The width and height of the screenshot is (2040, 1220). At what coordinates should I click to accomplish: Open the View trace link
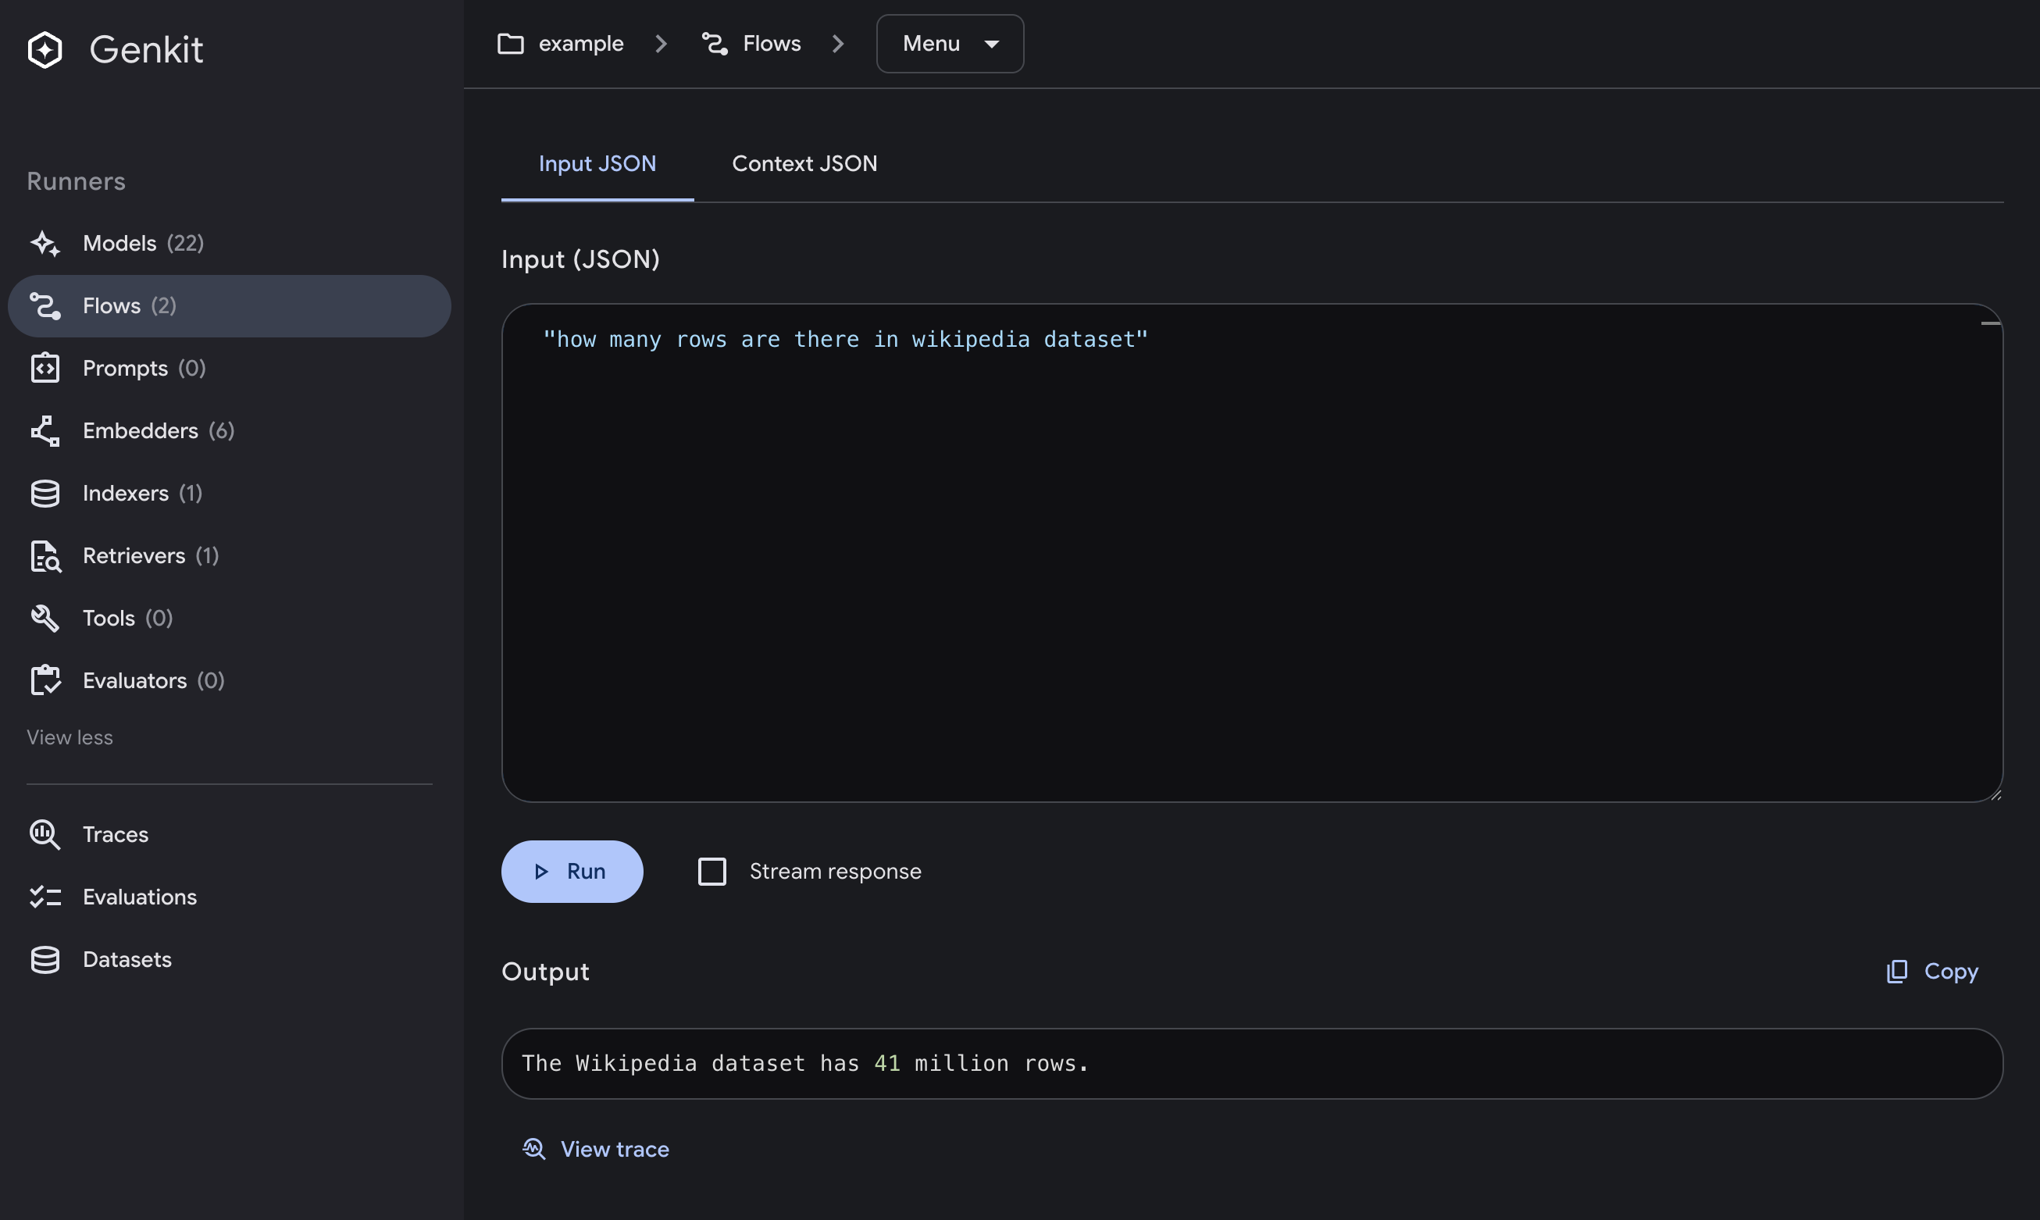point(596,1148)
